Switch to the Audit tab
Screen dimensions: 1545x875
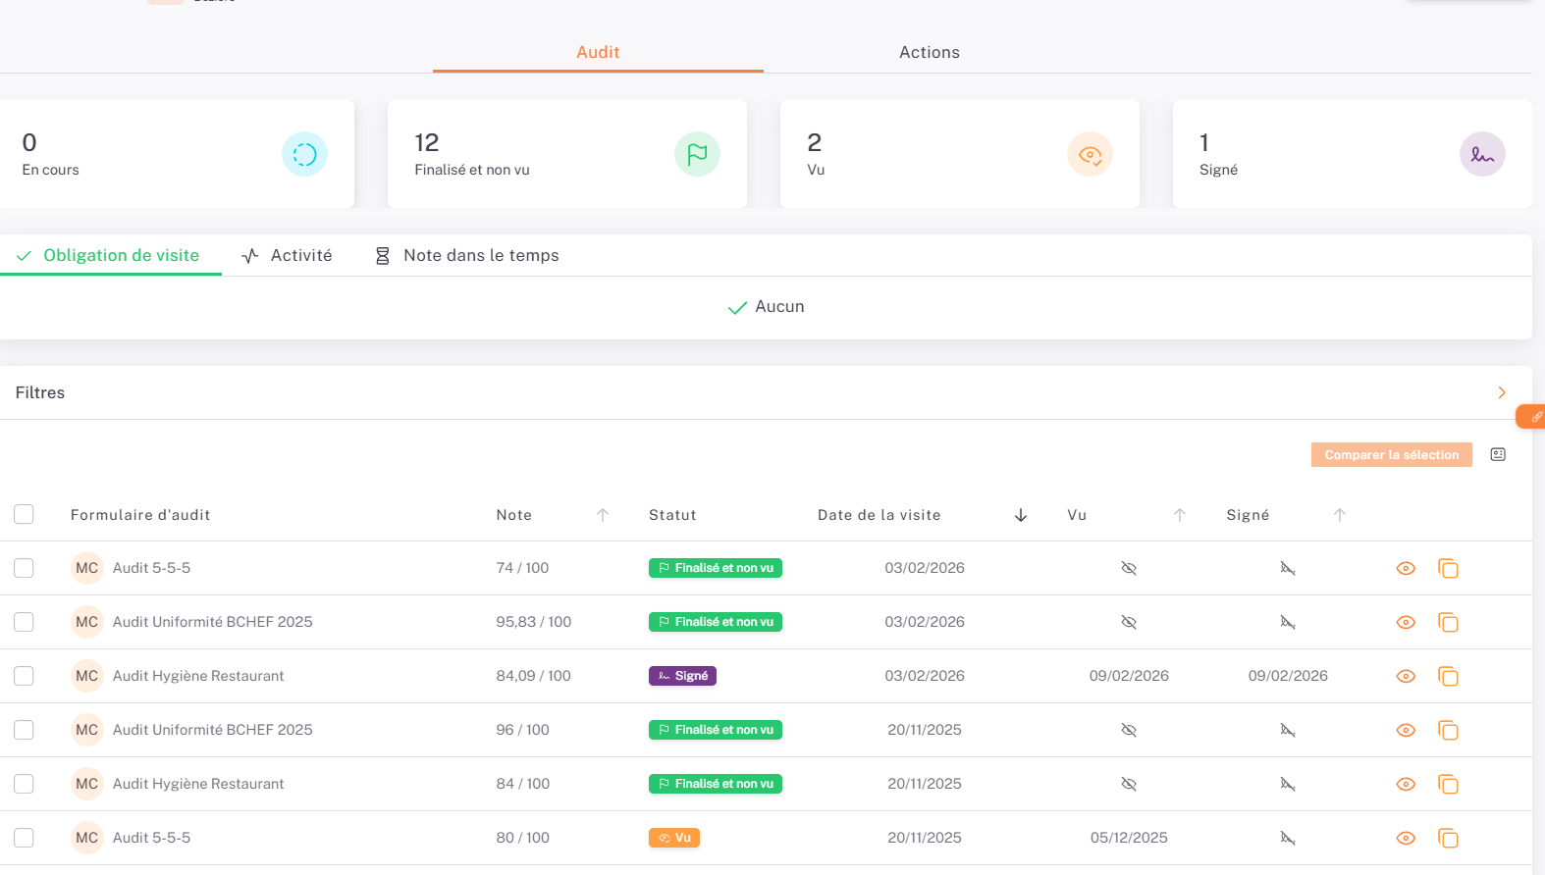(598, 52)
